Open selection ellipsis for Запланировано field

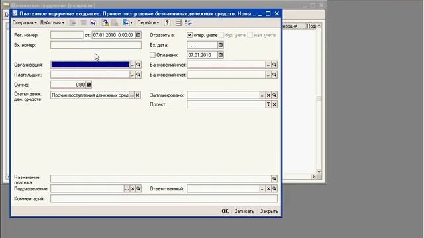[x=262, y=95]
